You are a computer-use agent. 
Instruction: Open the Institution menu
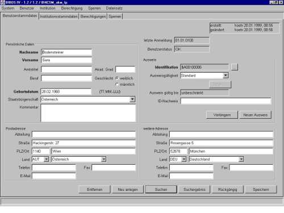point(48,9)
